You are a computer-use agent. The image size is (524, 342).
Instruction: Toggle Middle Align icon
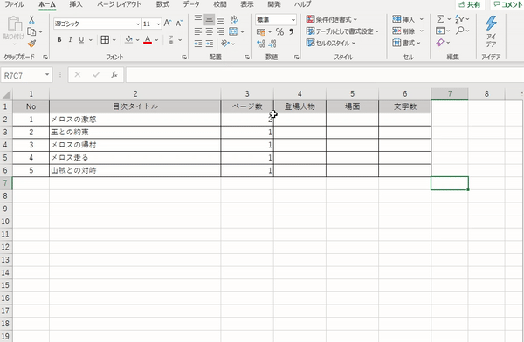[x=210, y=19]
